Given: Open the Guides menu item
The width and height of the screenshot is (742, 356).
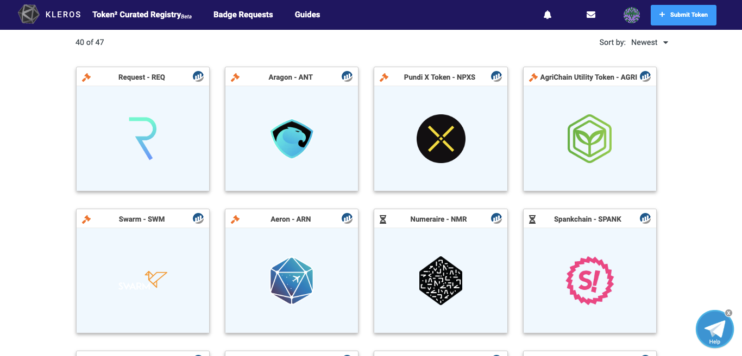Looking at the screenshot, I should (x=307, y=15).
